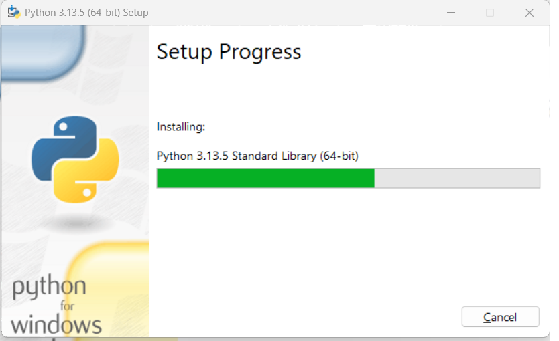Click the yellow lower half of Python logo
Image resolution: width=559 pixels, height=341 pixels.
click(86, 170)
